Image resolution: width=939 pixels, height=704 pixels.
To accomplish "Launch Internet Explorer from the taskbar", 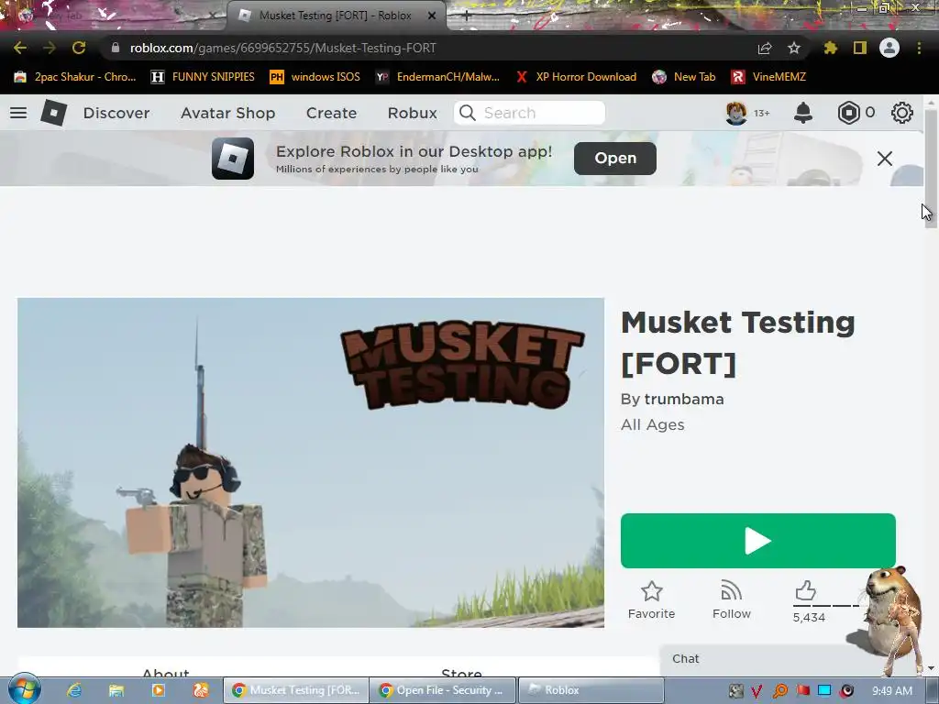I will 73,690.
